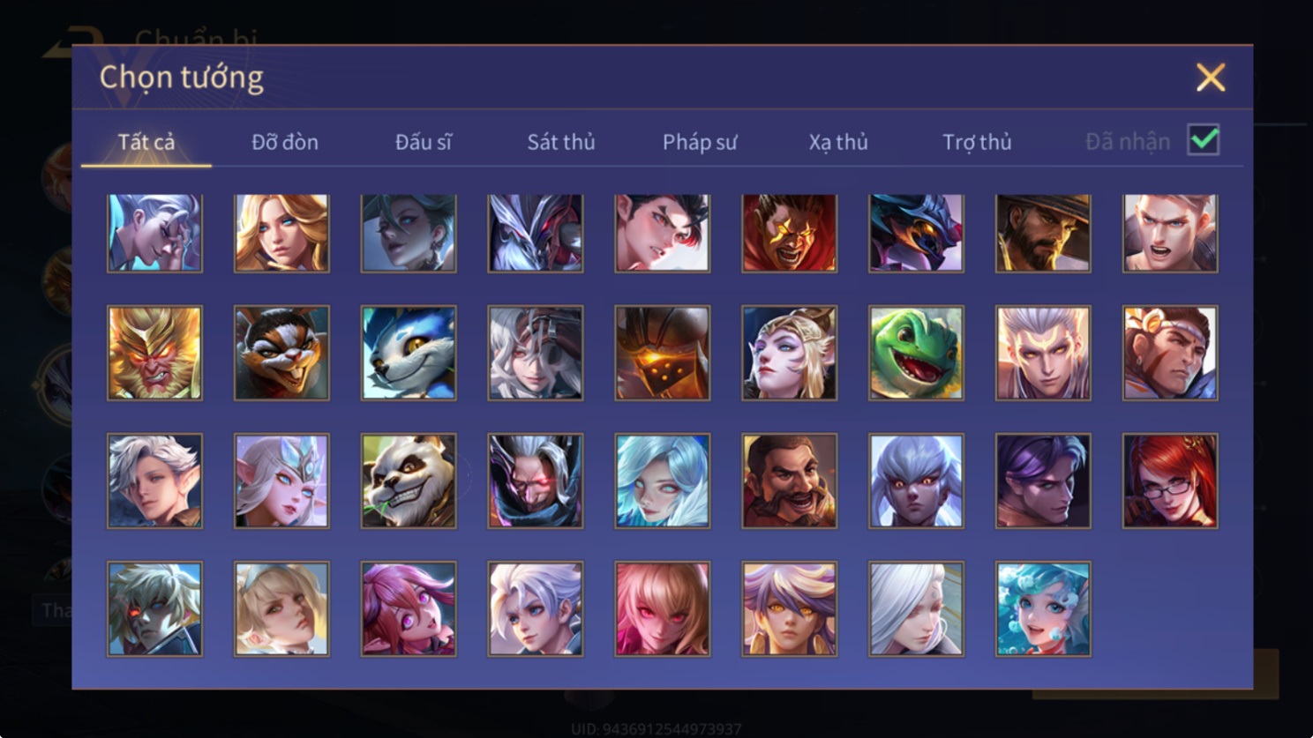Pick the pink-haired girl hero
Viewport: 1313px width, 738px height.
(x=409, y=608)
